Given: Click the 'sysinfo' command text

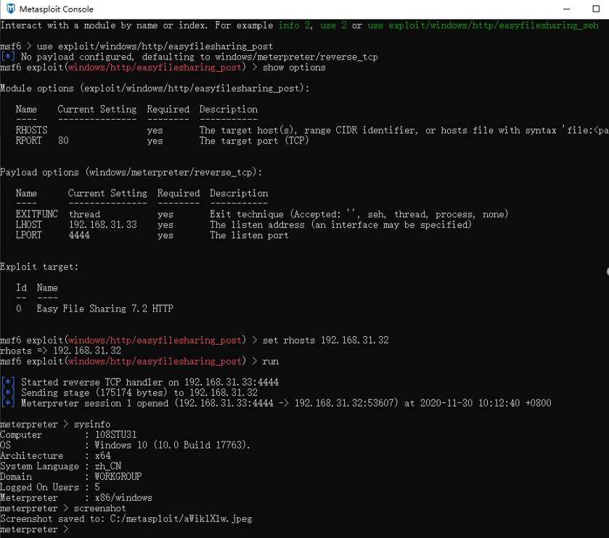Looking at the screenshot, I should (92, 424).
